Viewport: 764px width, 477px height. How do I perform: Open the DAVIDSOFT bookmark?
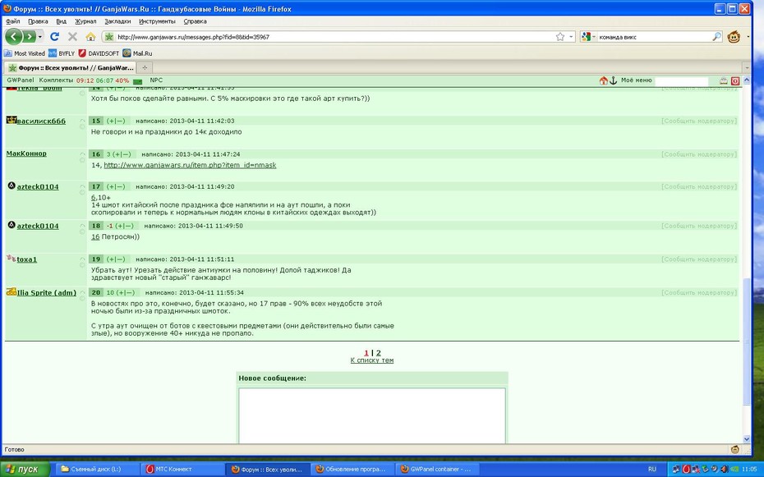tap(99, 53)
